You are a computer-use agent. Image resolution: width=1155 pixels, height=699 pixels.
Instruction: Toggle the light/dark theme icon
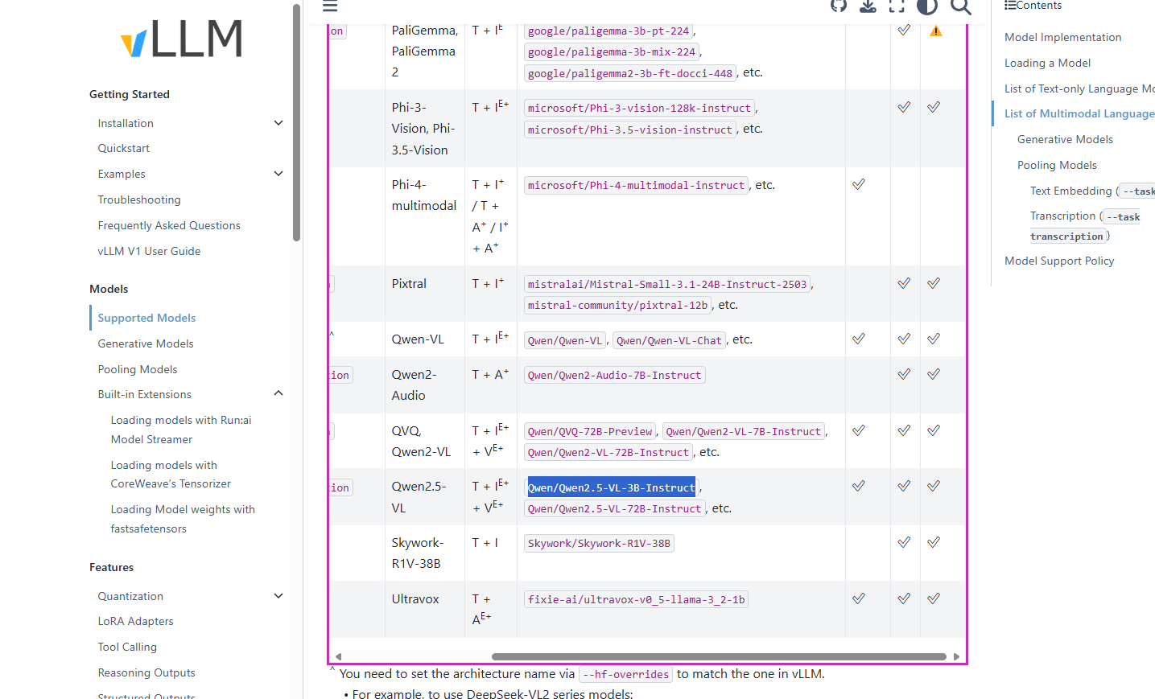point(927,6)
